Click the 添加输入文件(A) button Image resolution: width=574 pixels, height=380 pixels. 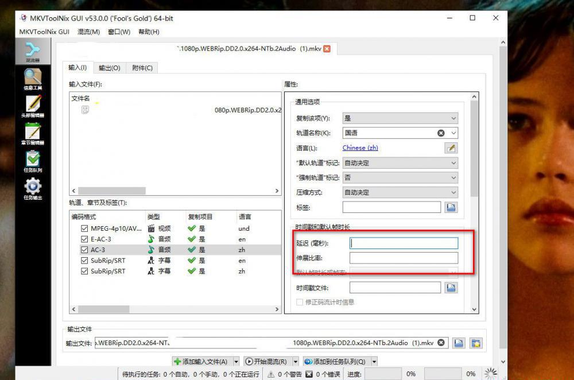(201, 362)
